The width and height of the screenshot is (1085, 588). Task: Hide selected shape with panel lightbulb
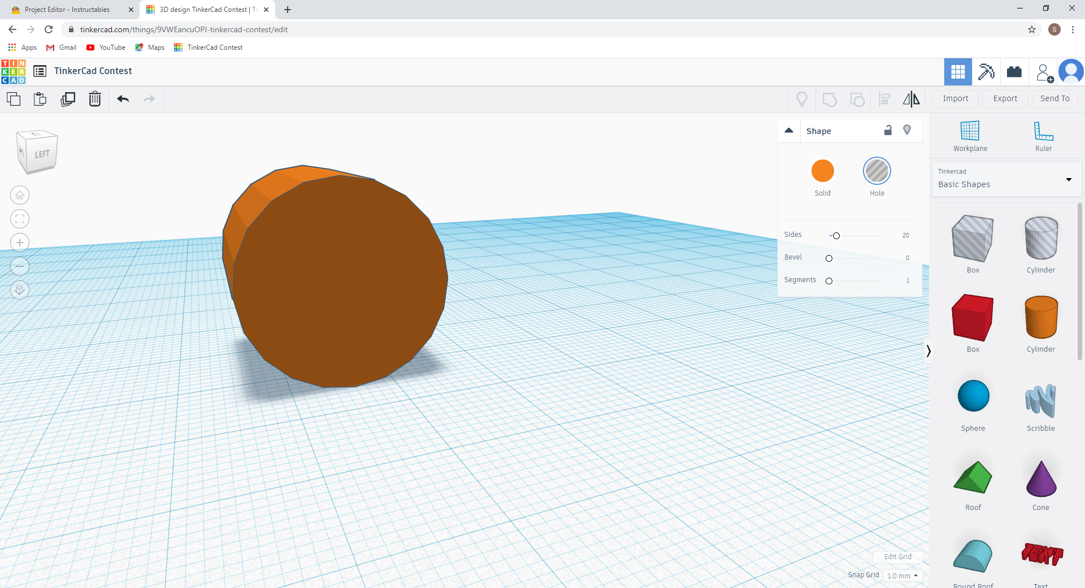907,130
